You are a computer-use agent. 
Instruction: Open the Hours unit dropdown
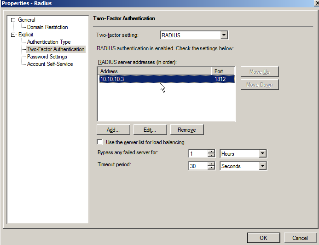click(x=262, y=154)
